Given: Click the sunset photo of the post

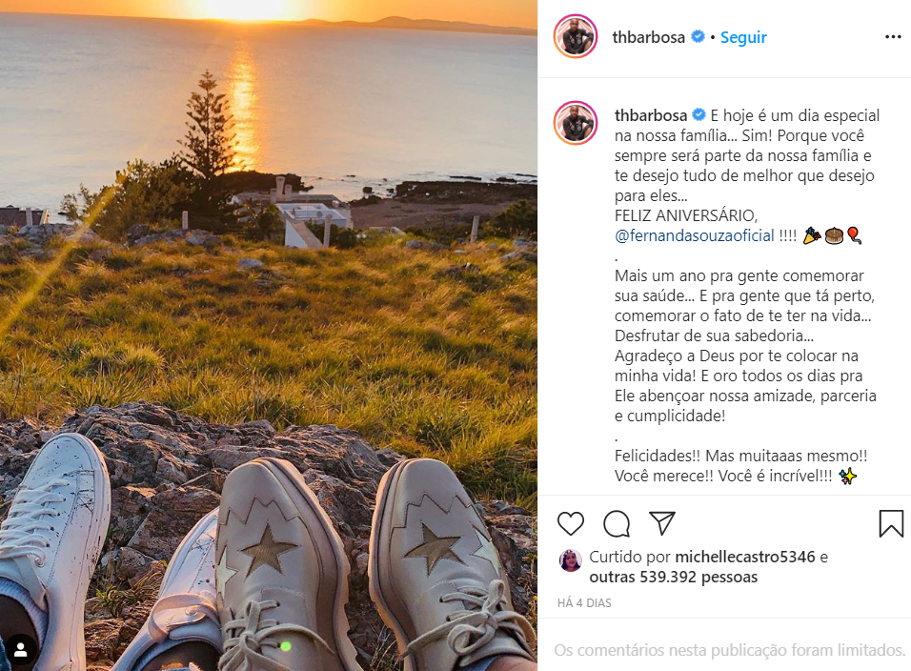Looking at the screenshot, I should coord(269,335).
